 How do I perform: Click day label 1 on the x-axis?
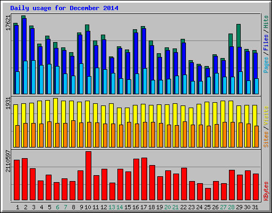tap(18, 207)
